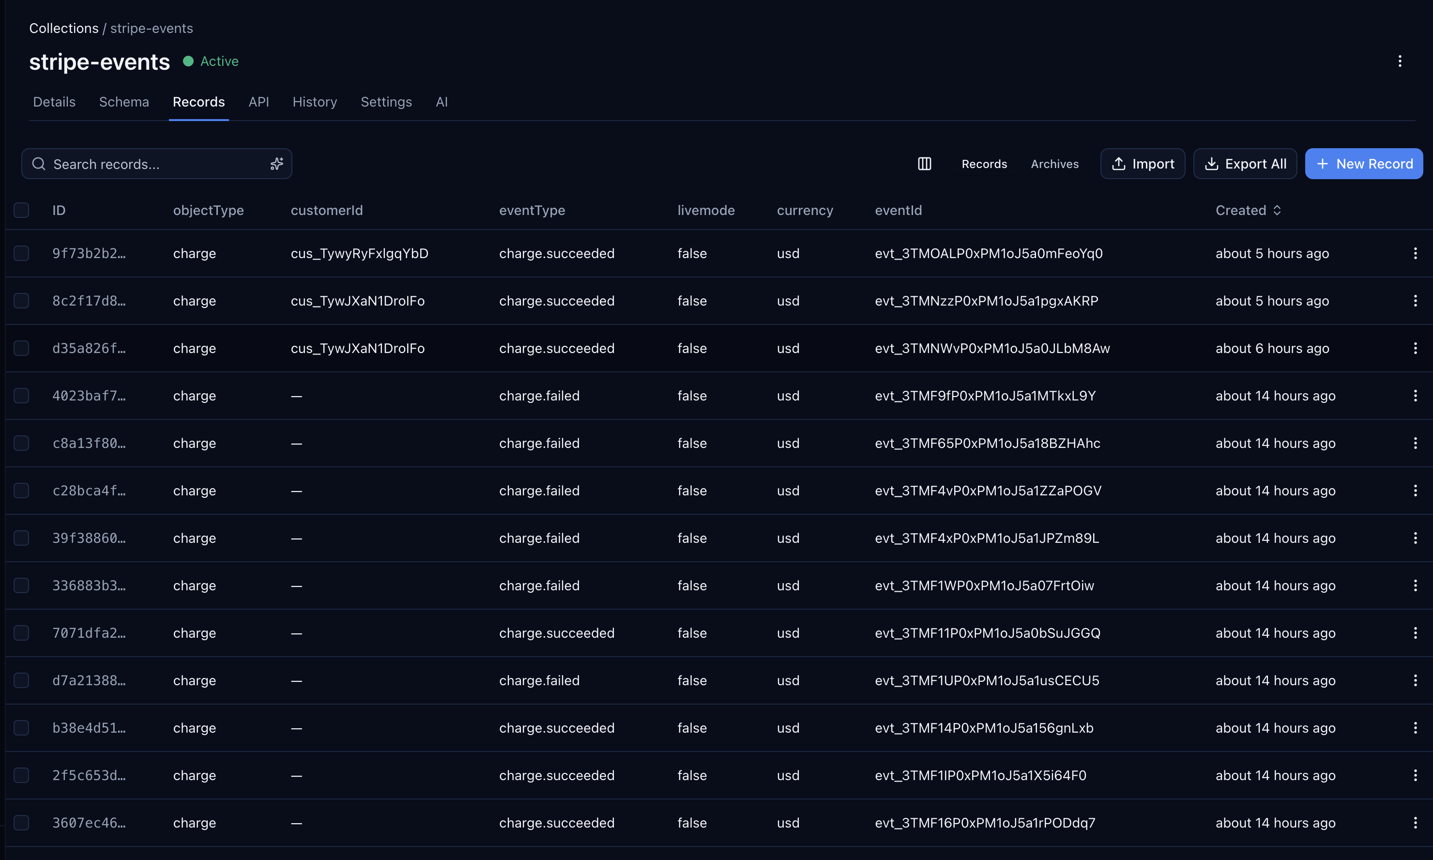
Task: Click the New Record button
Action: pyautogui.click(x=1363, y=164)
